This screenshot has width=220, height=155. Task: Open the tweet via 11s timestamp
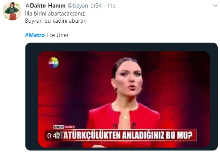click(111, 6)
